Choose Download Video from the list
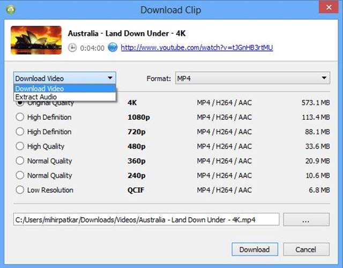This screenshot has width=343, height=268. (x=64, y=88)
